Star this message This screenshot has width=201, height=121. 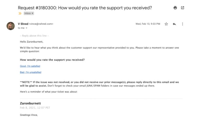click(x=166, y=24)
